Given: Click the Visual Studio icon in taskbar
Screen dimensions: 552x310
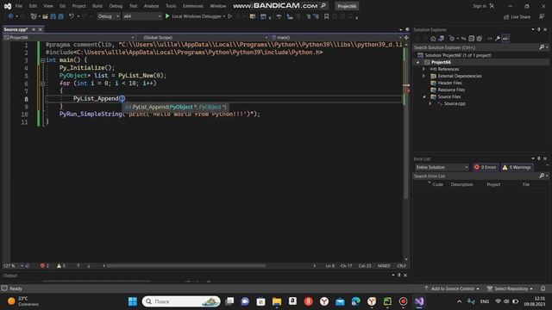Looking at the screenshot, I should pos(419,301).
